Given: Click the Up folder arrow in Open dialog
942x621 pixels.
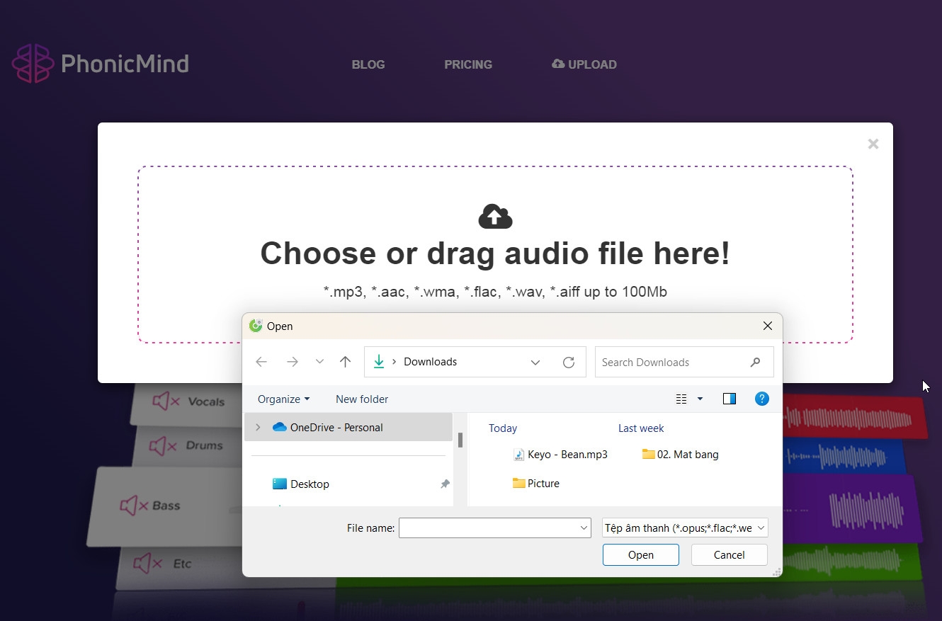Looking at the screenshot, I should [345, 362].
